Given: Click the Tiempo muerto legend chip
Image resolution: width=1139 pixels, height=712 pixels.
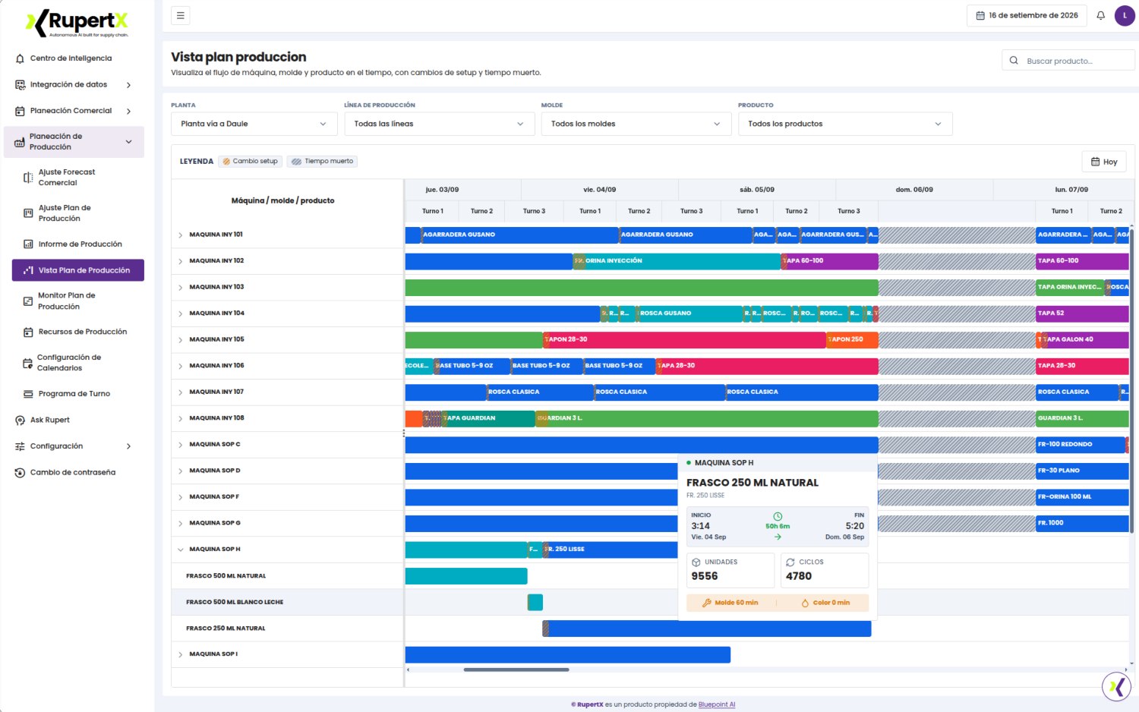Looking at the screenshot, I should pyautogui.click(x=323, y=162).
